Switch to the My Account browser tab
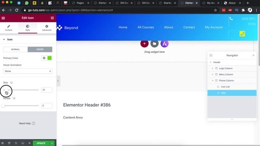This screenshot has width=260, height=146. [x=211, y=3]
